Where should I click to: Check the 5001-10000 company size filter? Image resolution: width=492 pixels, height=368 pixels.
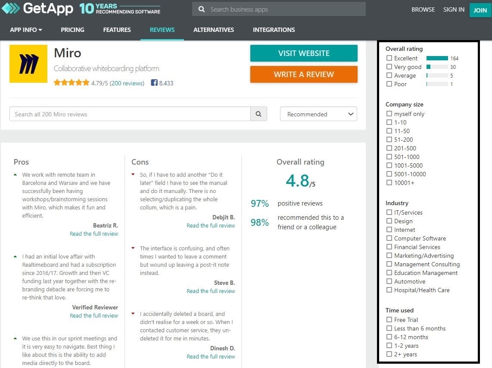pyautogui.click(x=389, y=174)
